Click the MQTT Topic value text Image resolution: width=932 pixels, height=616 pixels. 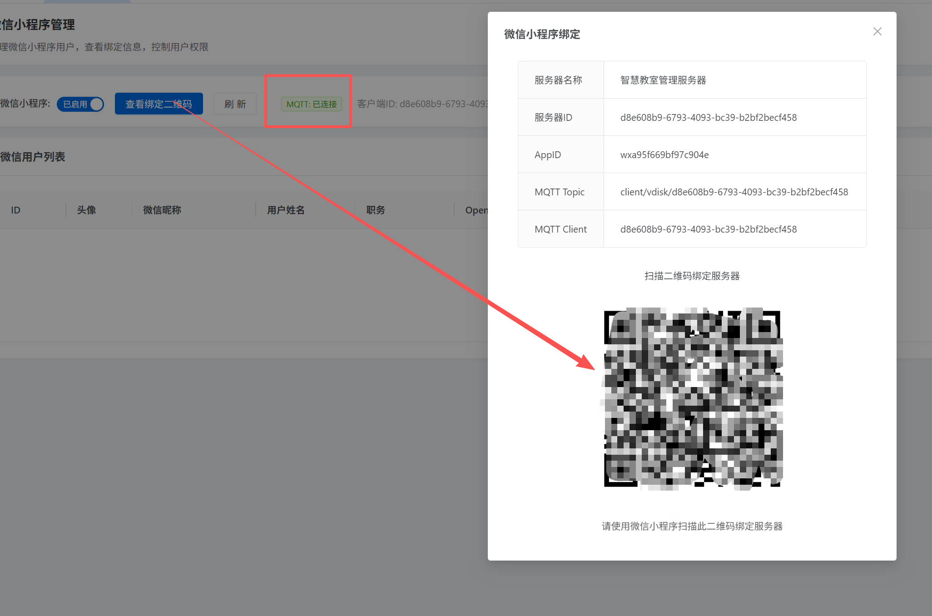[734, 192]
